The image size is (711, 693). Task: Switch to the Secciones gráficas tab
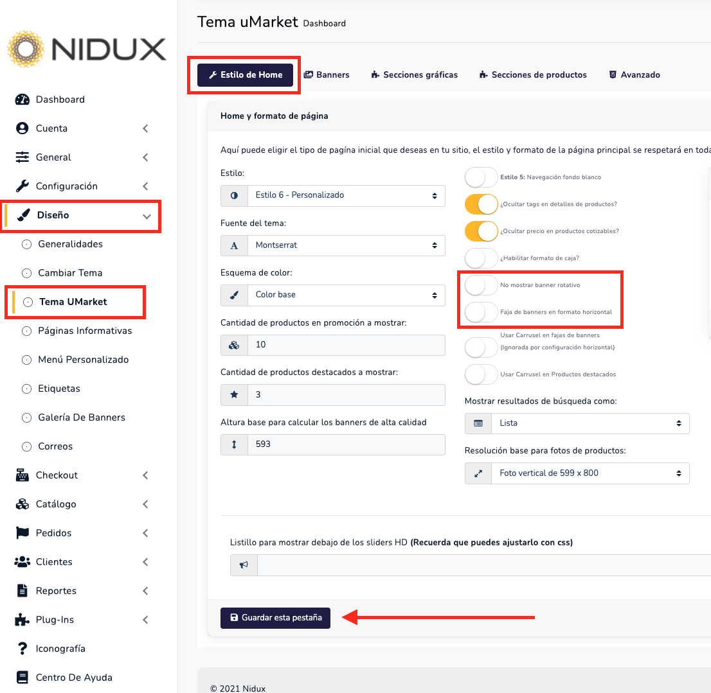tap(415, 75)
